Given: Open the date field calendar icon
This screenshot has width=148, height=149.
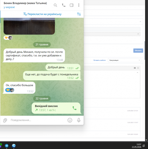Looking at the screenshot, I should 138,34.
